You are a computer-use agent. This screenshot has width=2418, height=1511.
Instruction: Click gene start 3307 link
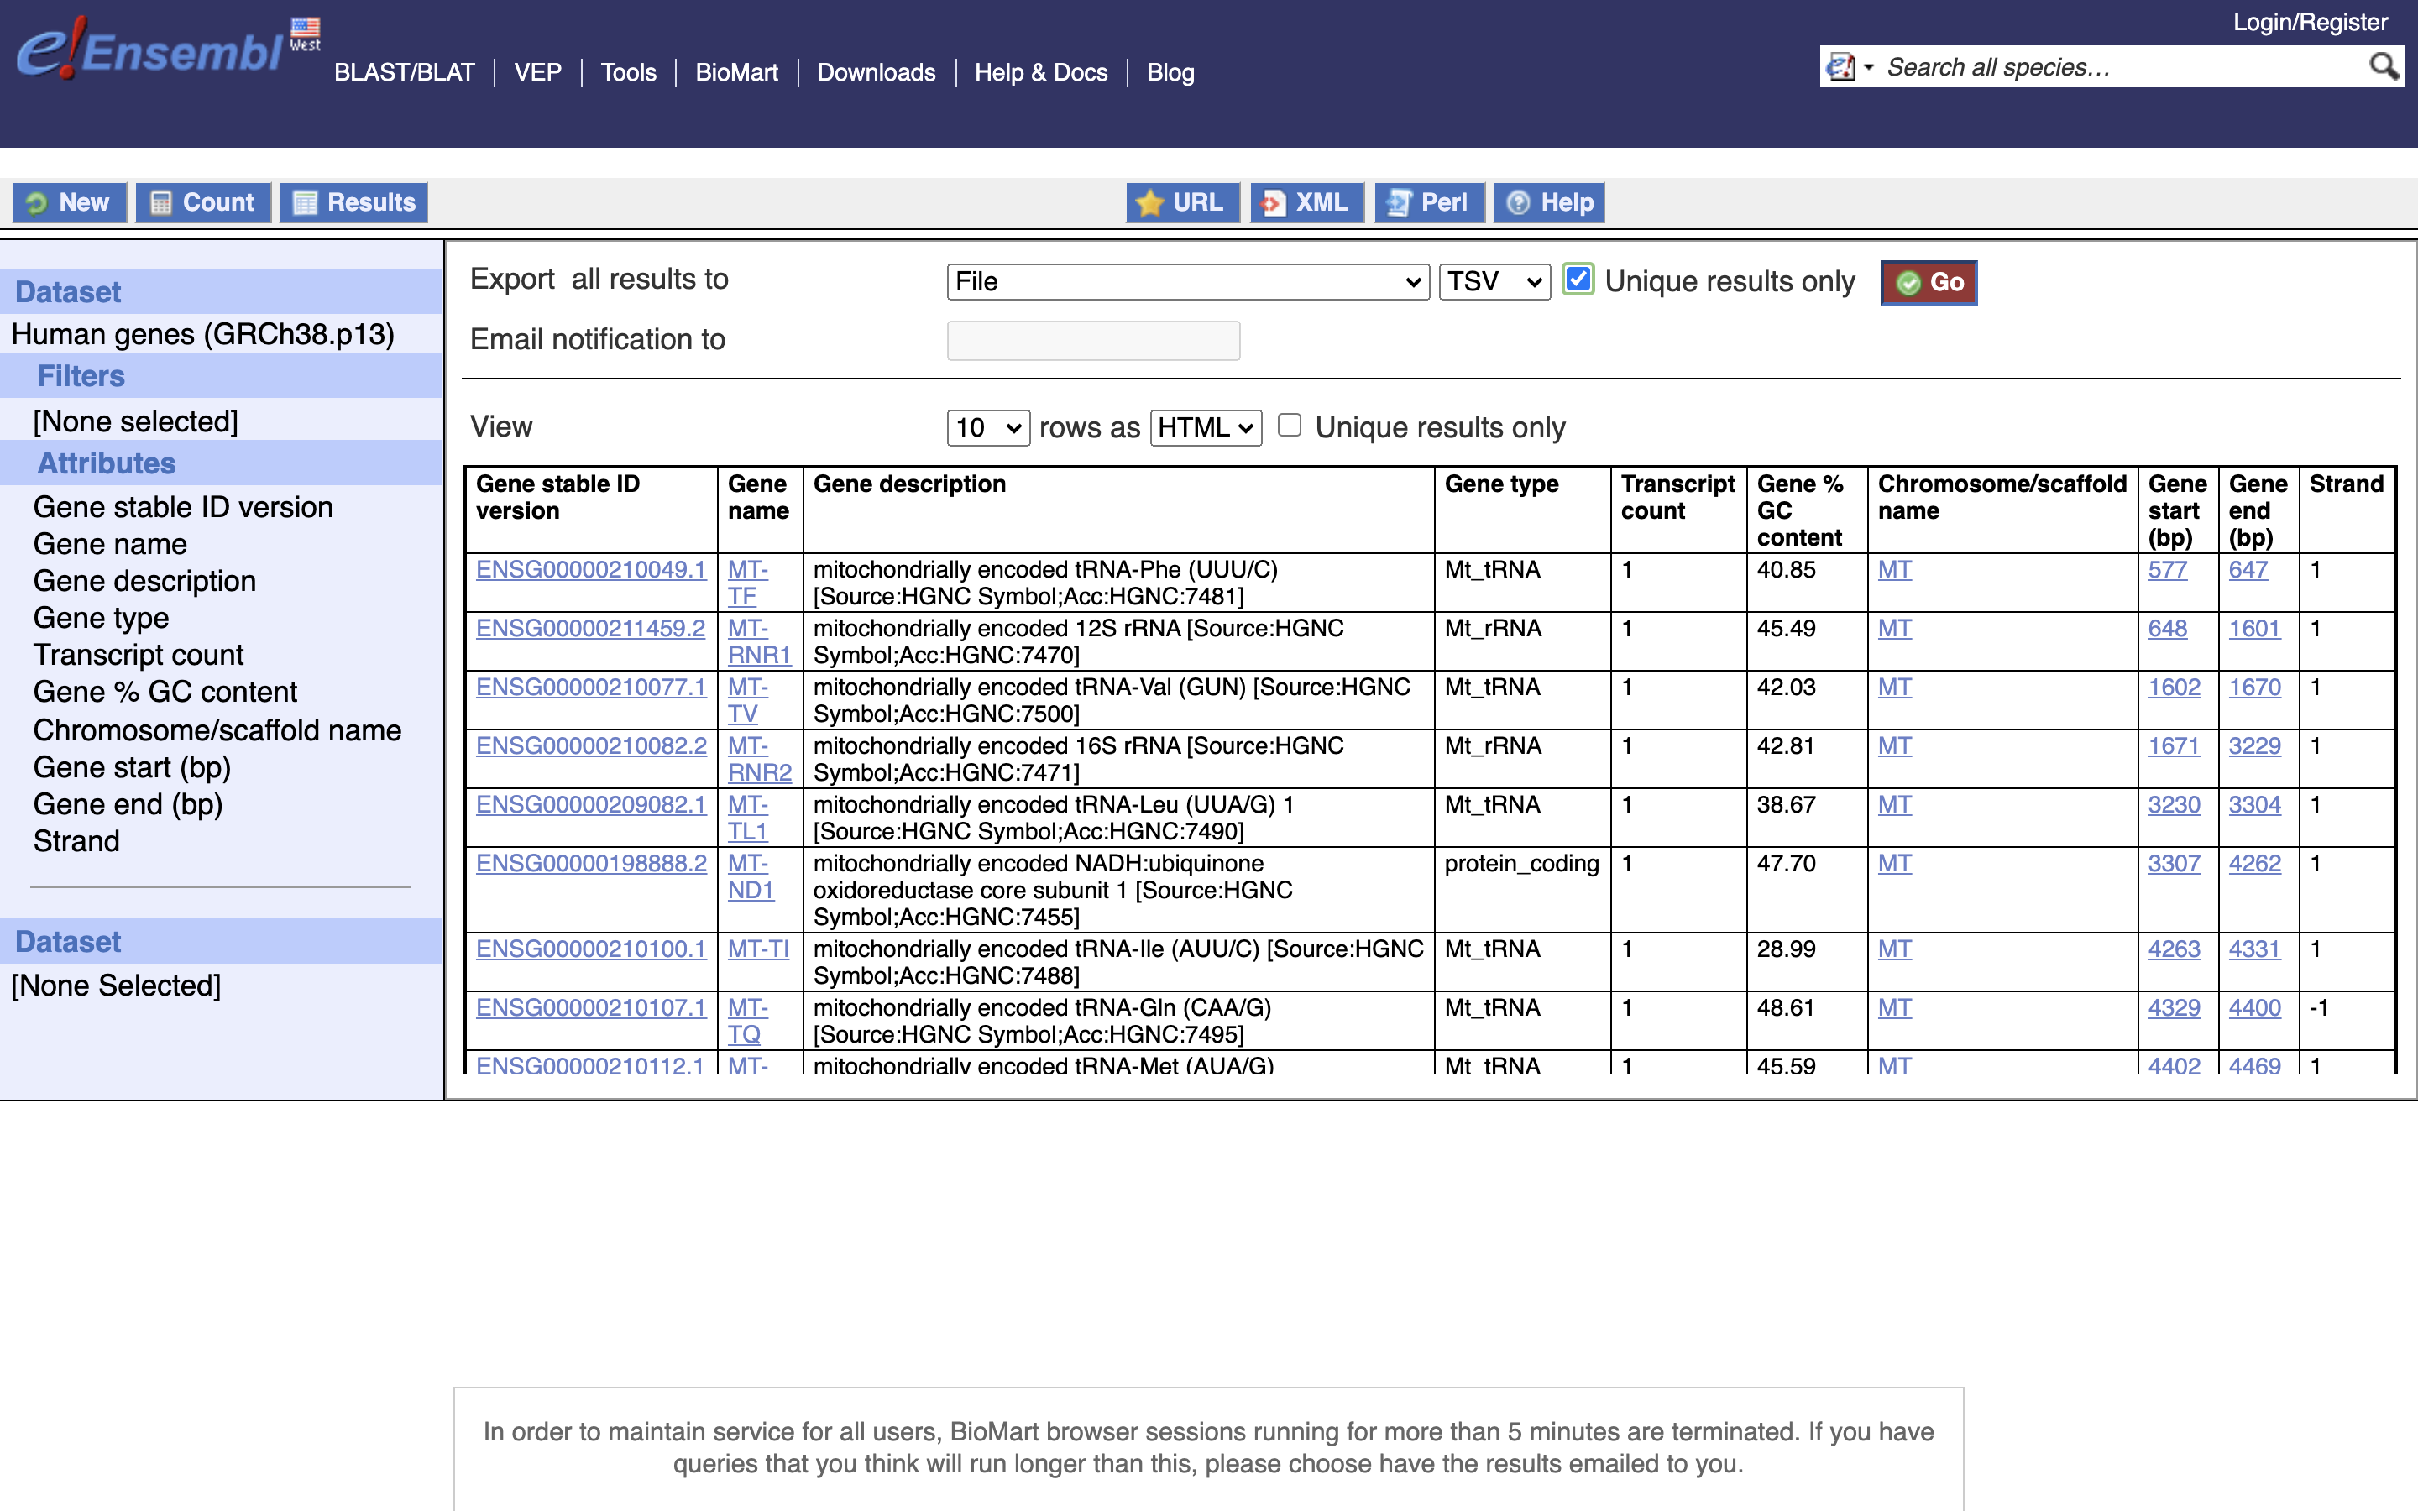tap(2175, 864)
